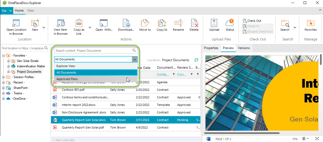This screenshot has width=323, height=142.
Task: Switch to the View ribbon tab
Action: pyautogui.click(x=31, y=11)
